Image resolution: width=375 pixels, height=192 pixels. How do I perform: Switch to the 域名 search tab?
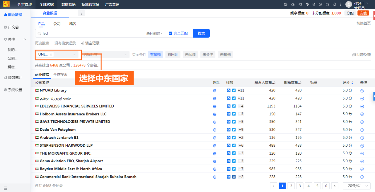click(73, 24)
